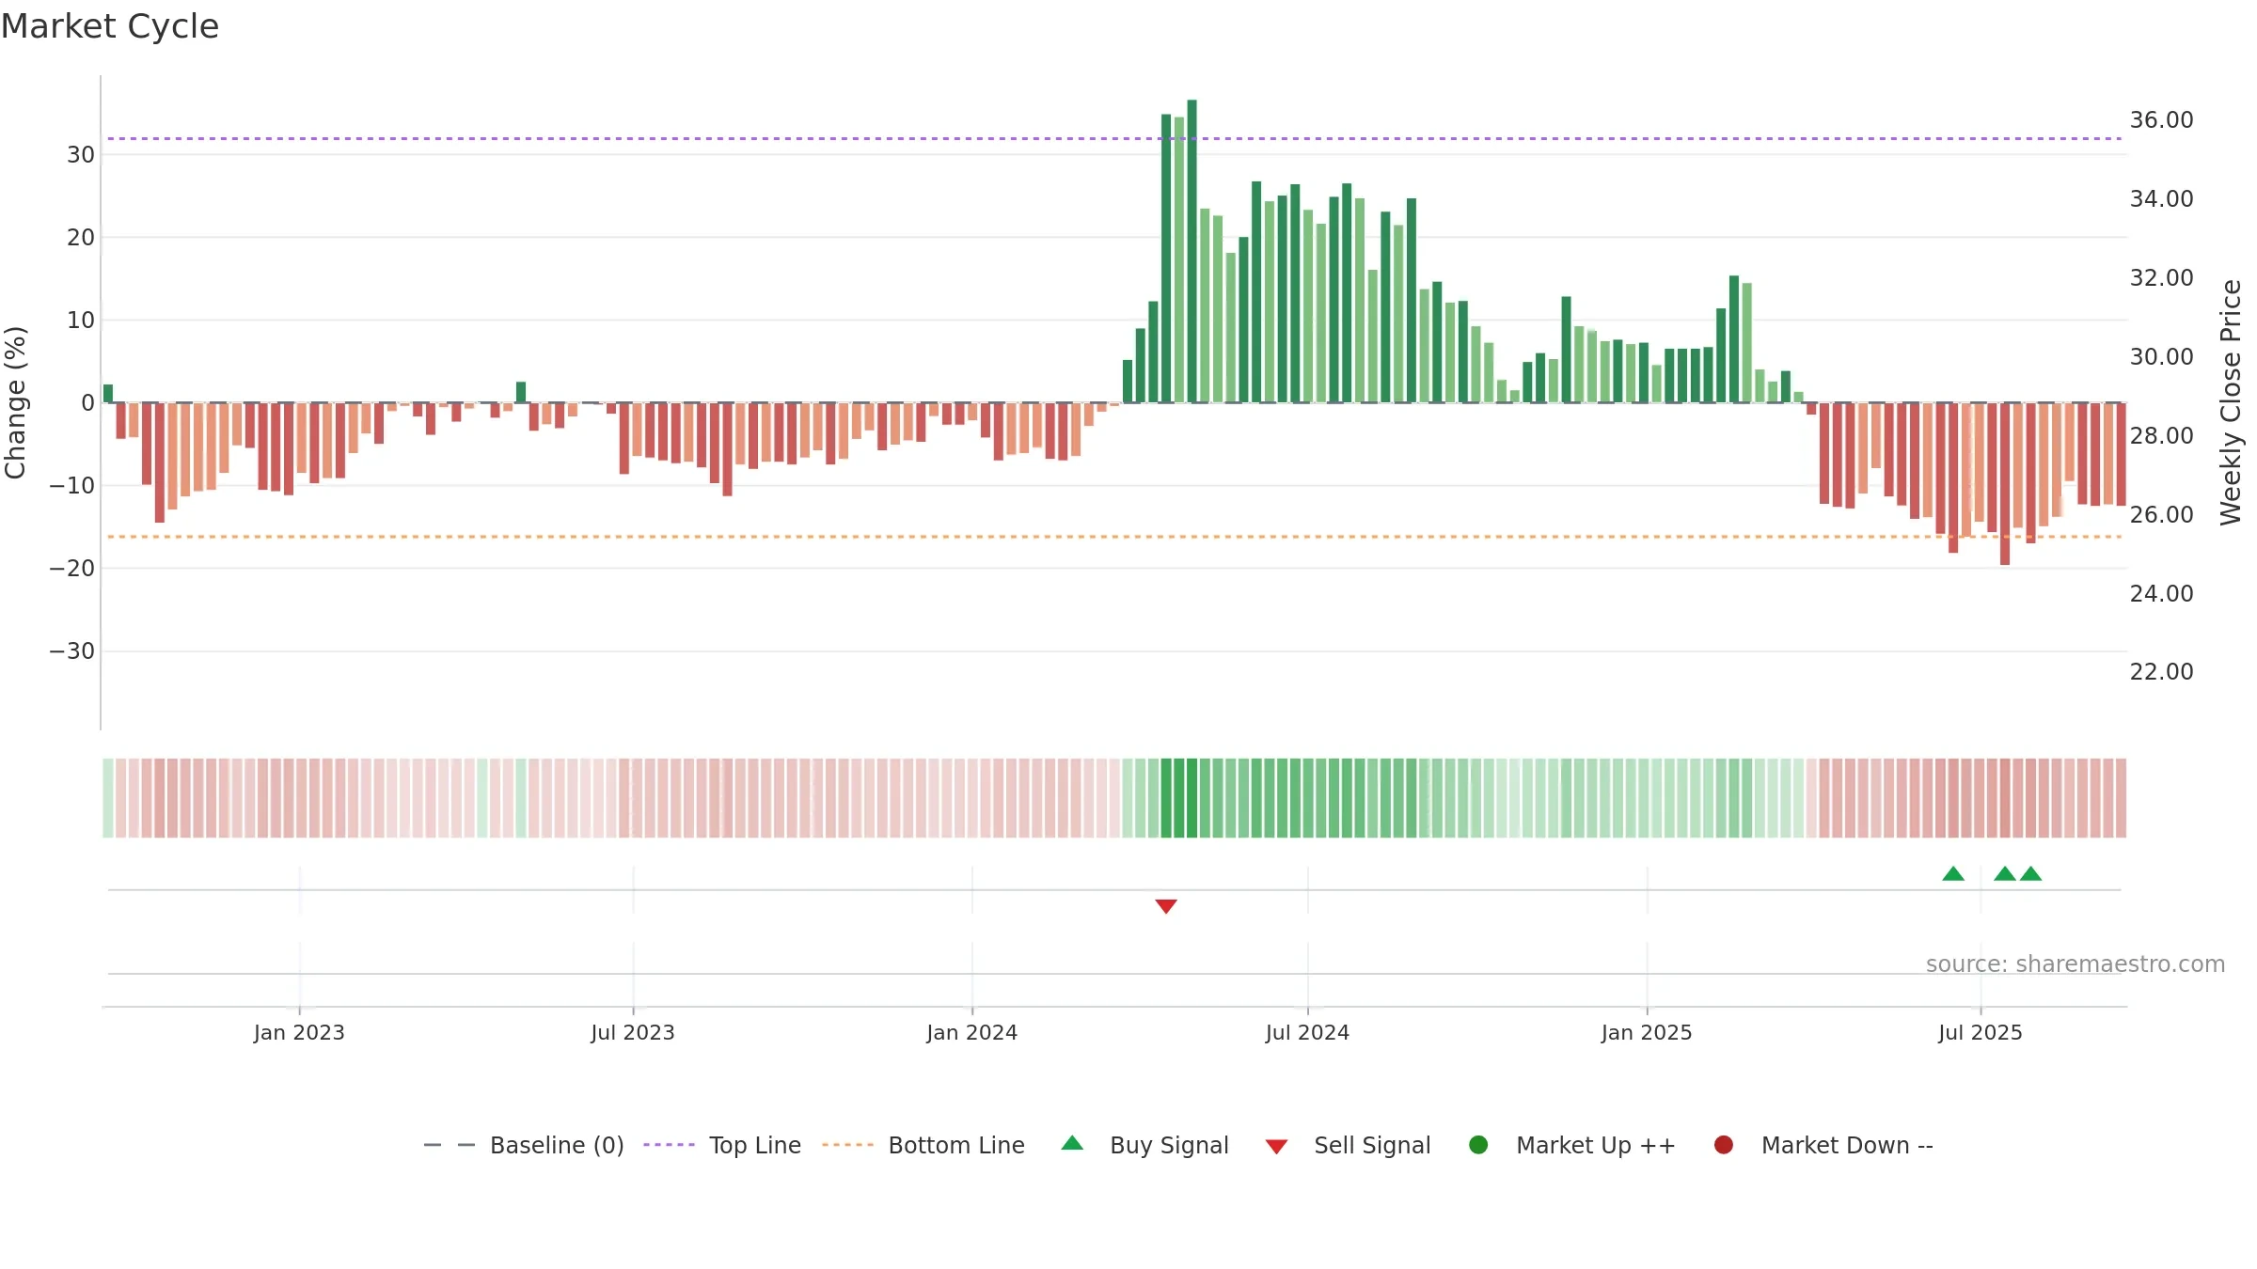Click the red sell signal marker on the signal line
Viewport: 2257px width, 1269px height.
click(1166, 906)
